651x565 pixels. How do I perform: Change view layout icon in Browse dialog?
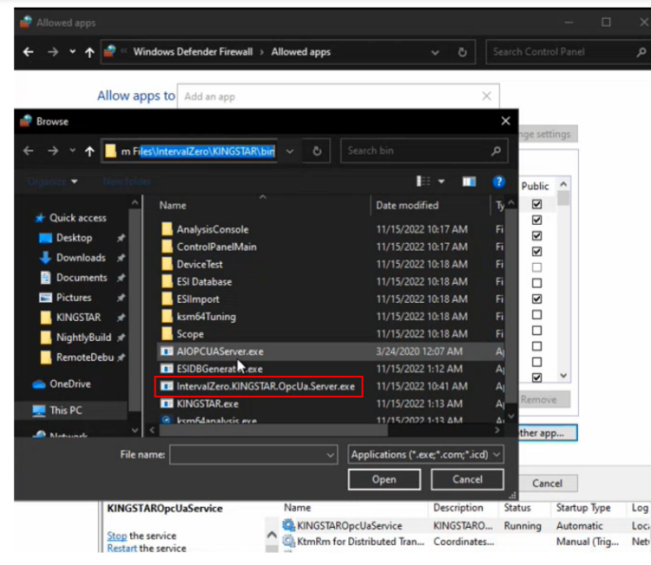[x=423, y=181]
